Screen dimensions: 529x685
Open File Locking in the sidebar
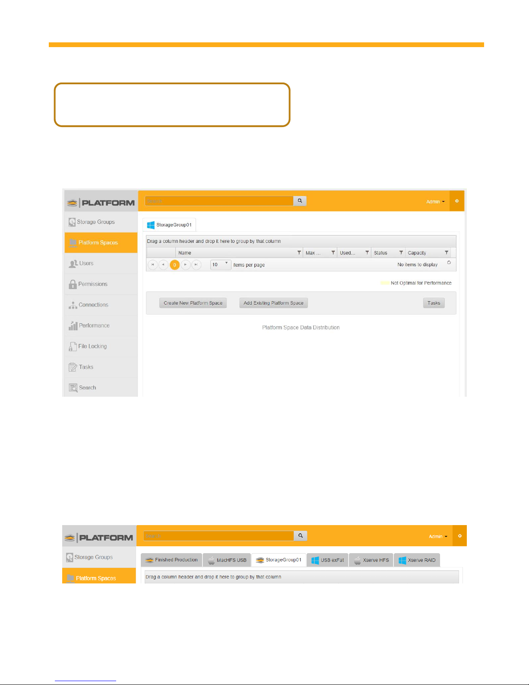(92, 347)
